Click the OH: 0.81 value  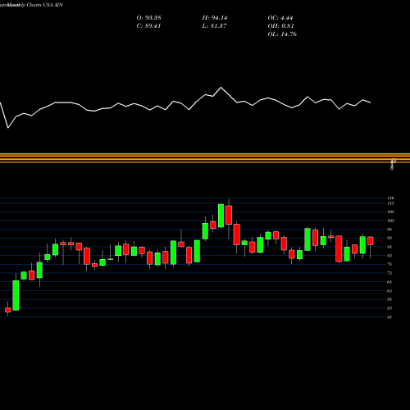tap(280, 26)
